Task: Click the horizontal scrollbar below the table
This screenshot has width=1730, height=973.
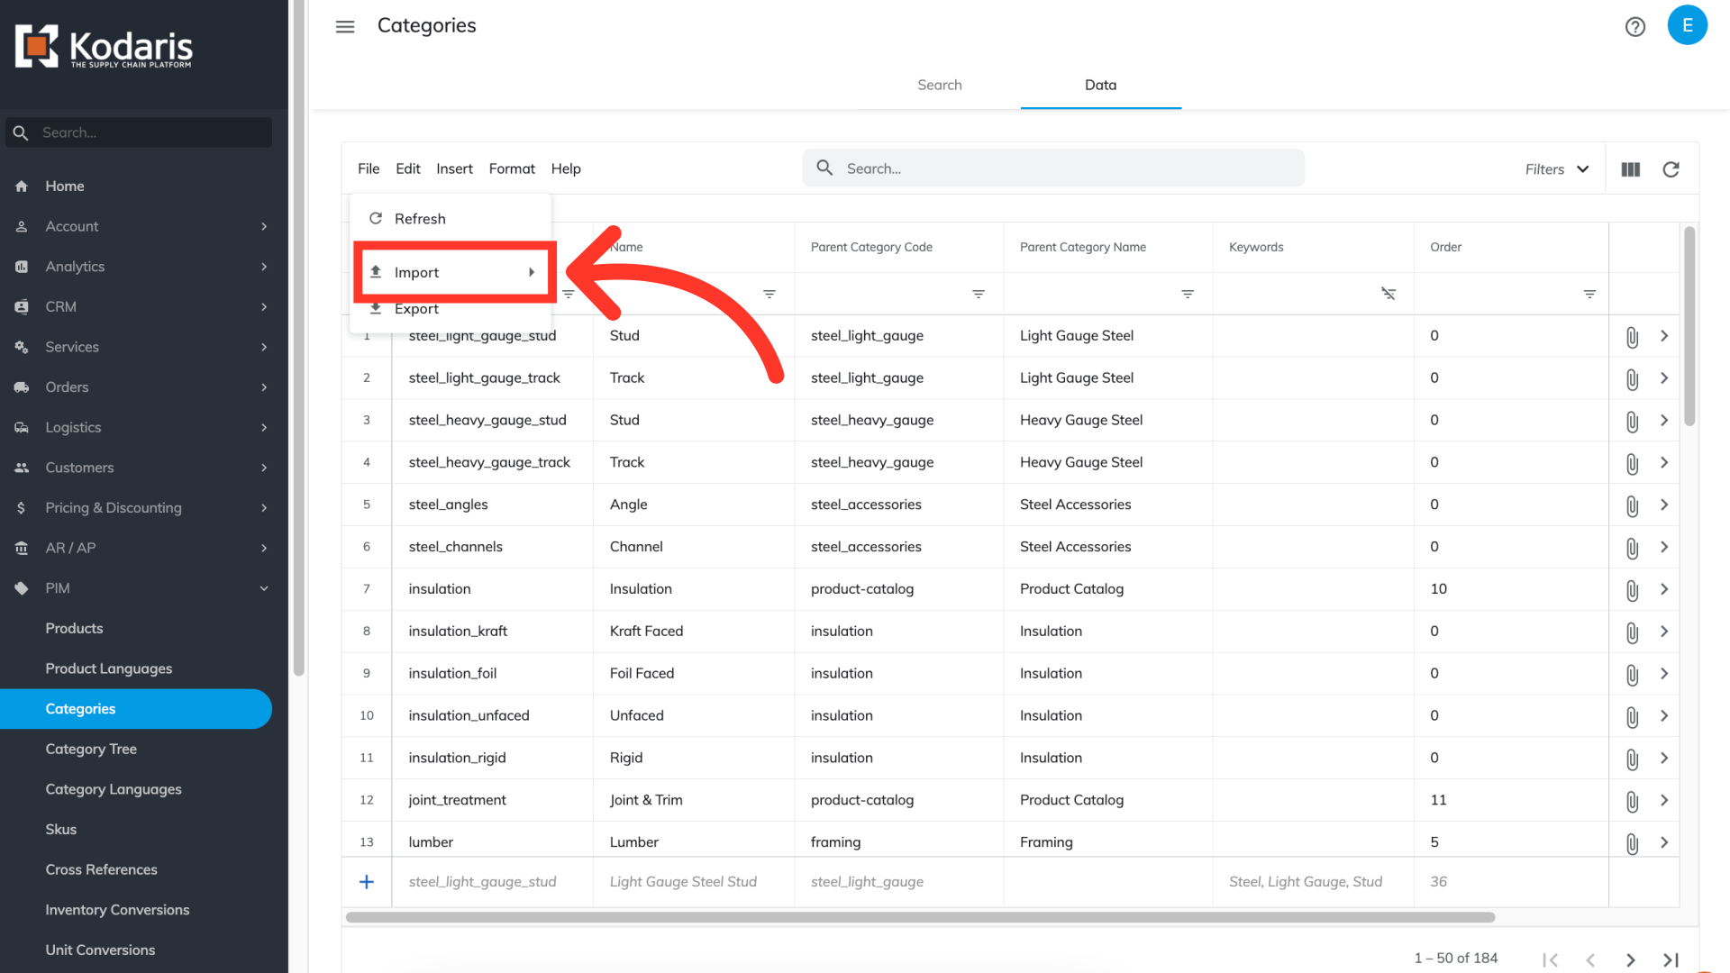Action: [919, 917]
